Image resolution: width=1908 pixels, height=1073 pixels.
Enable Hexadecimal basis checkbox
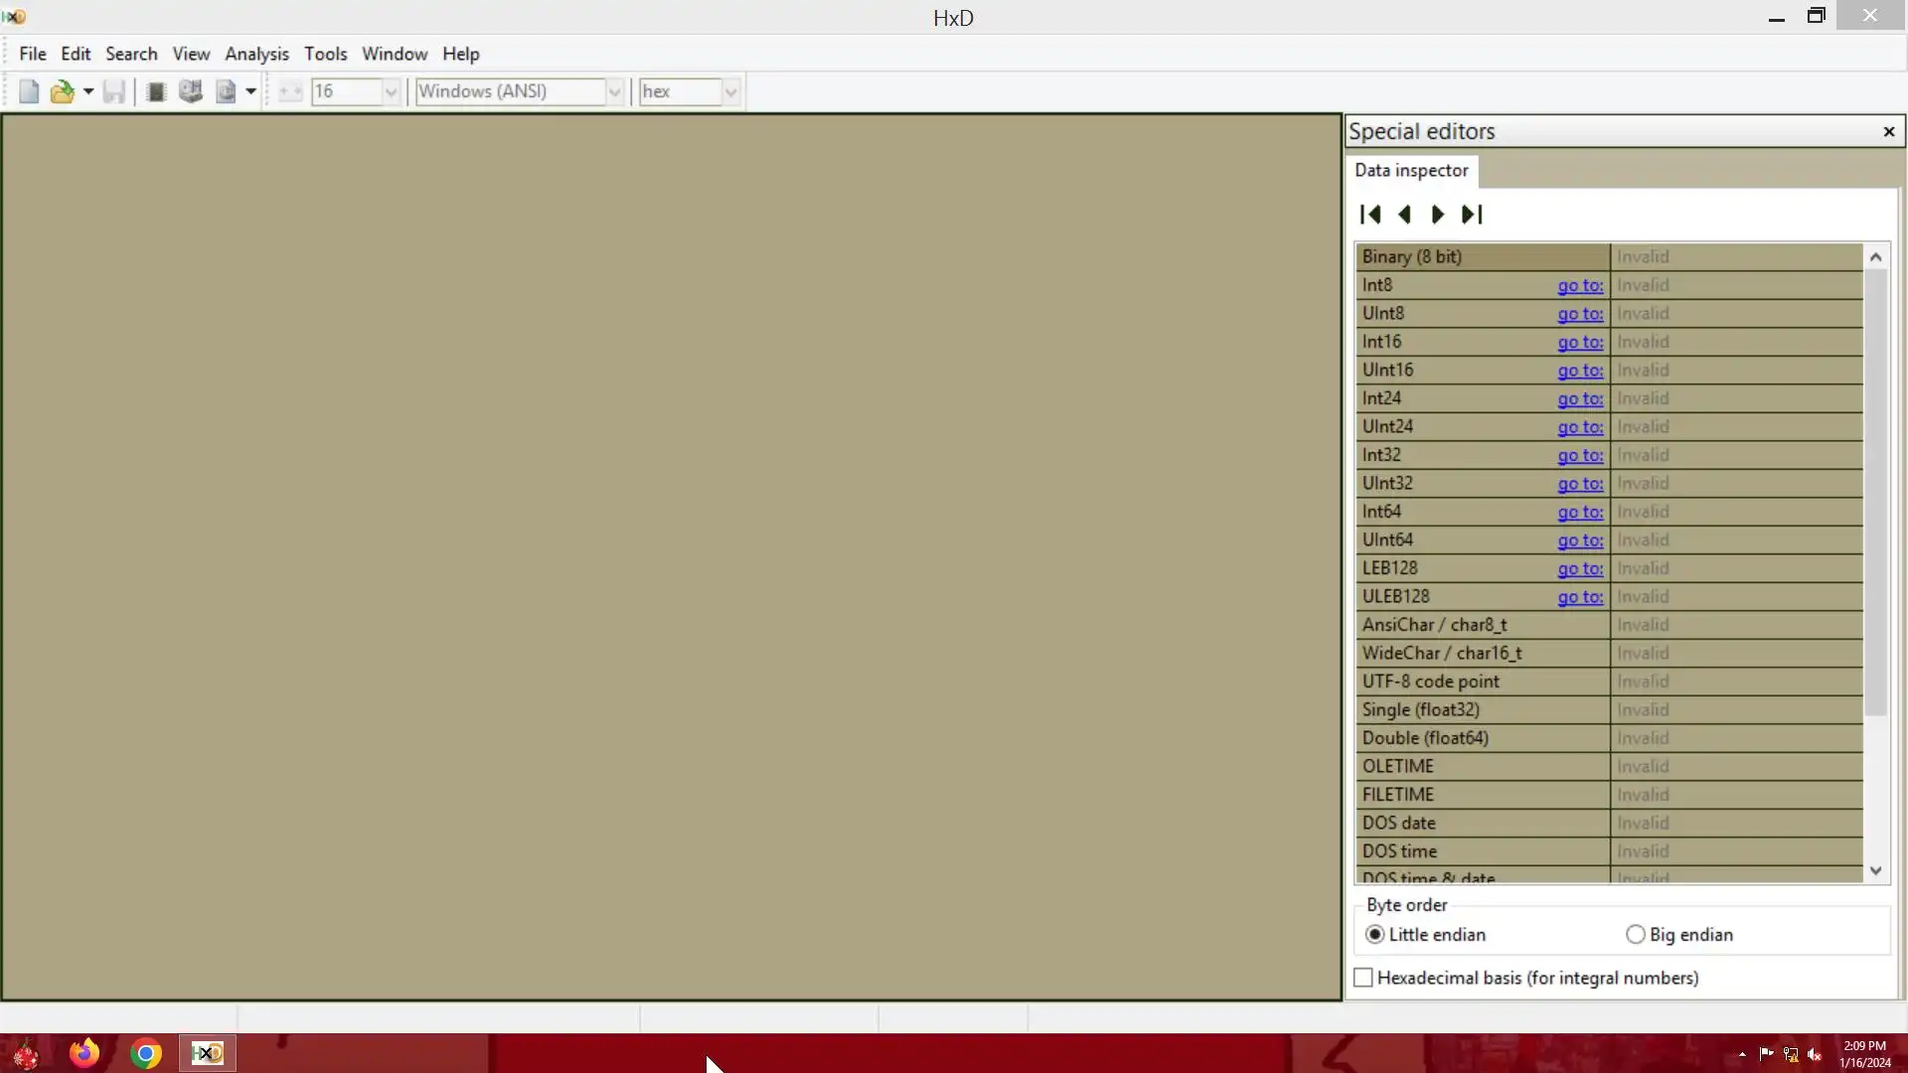[1363, 979]
